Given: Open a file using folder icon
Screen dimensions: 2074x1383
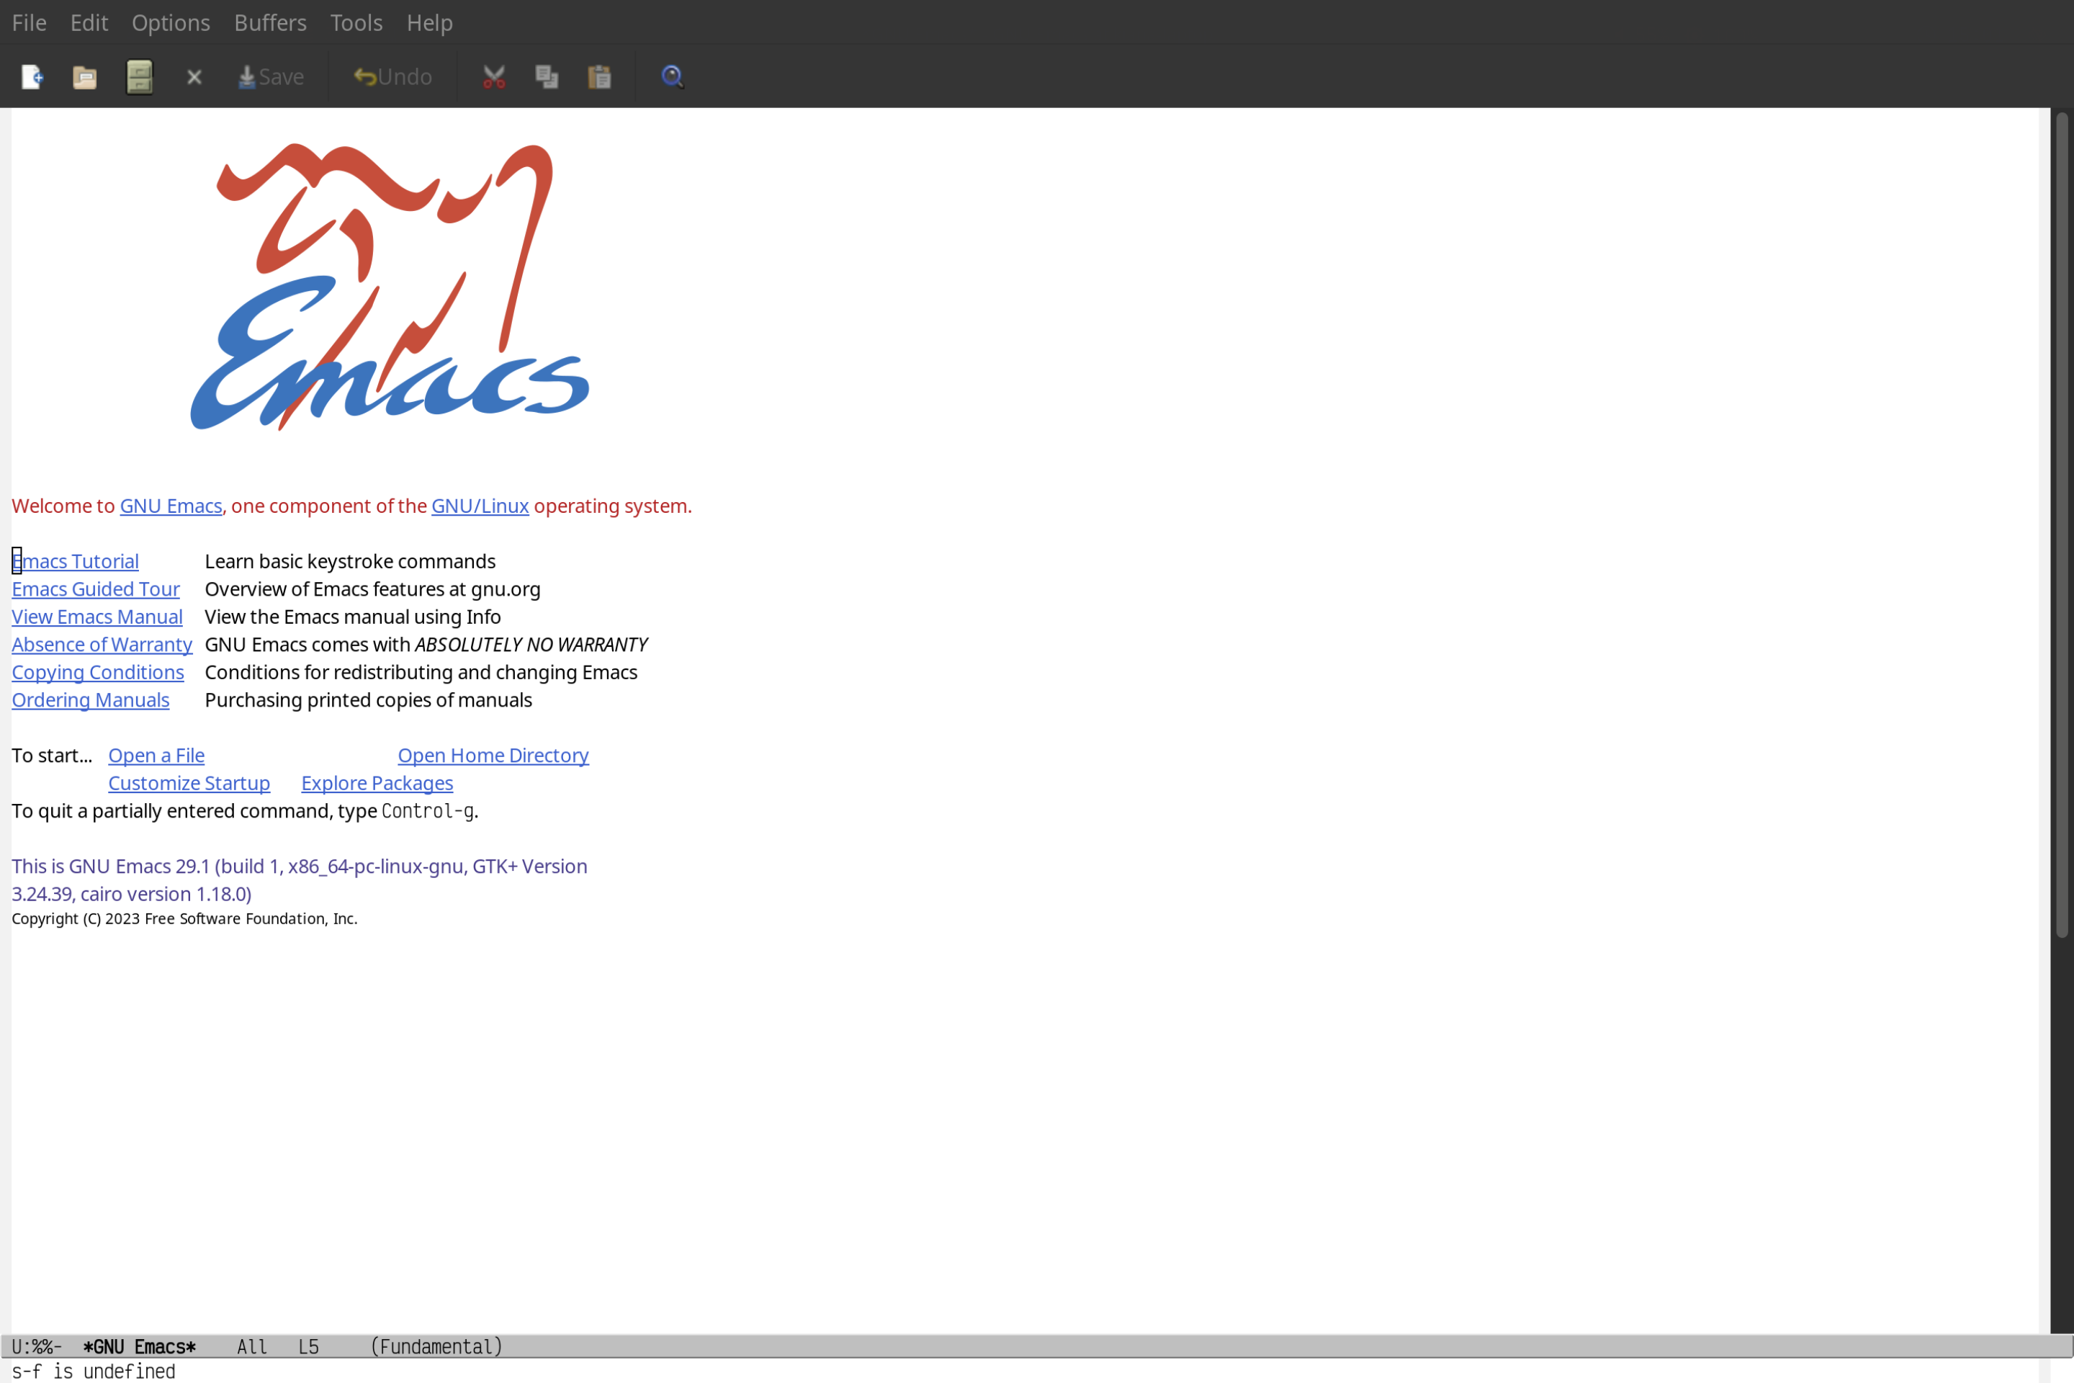Looking at the screenshot, I should click(85, 76).
